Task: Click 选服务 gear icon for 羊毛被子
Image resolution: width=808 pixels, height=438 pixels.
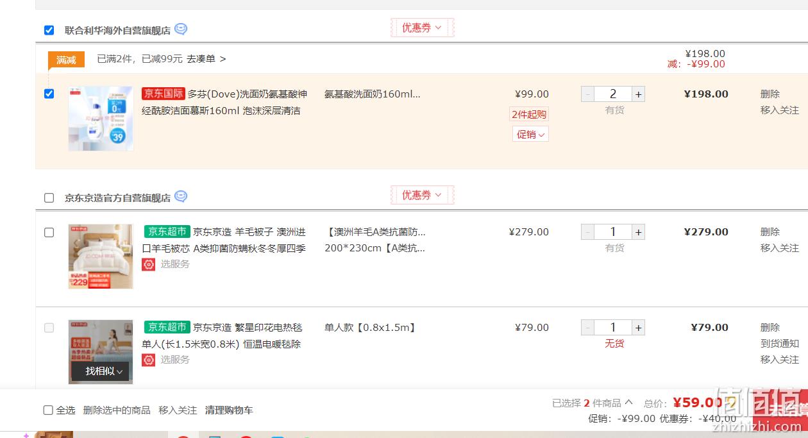Action: pos(149,264)
